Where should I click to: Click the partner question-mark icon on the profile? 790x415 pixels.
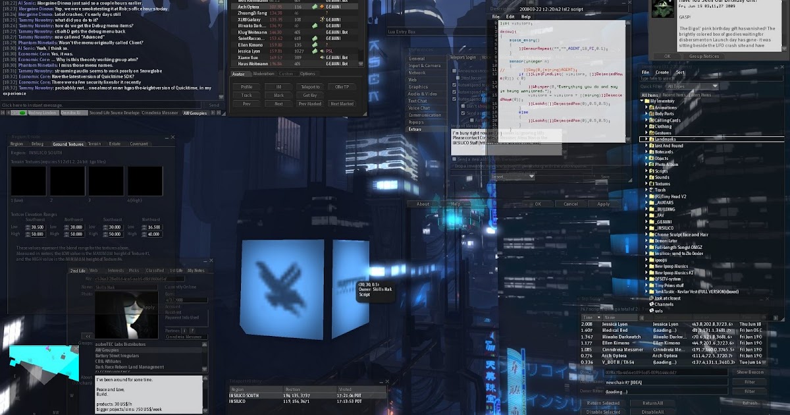tap(192, 331)
